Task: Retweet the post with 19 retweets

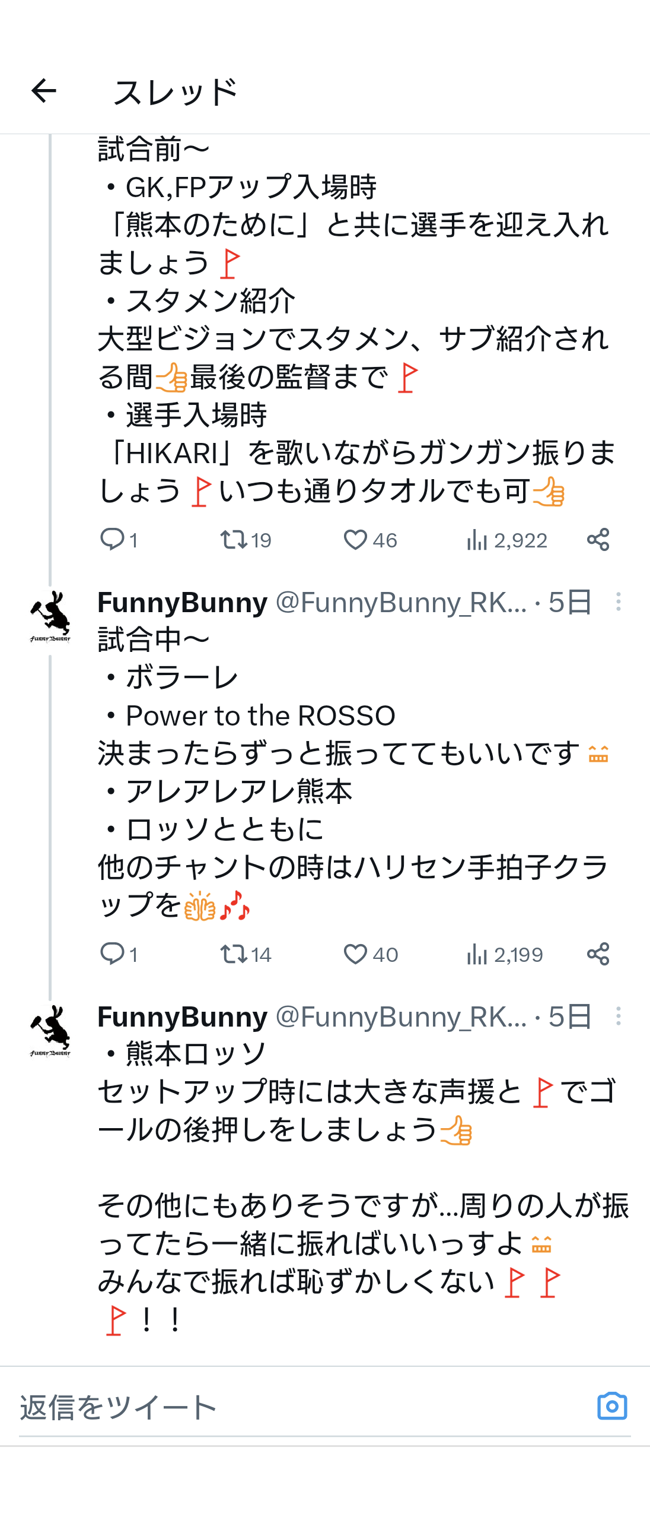Action: tap(246, 540)
